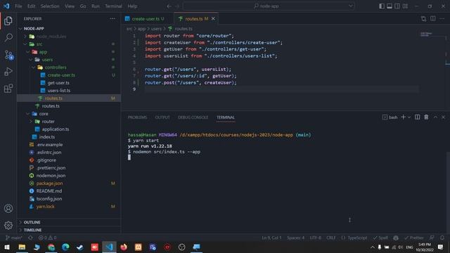Open the Explorer view in activity bar
The image size is (450, 253).
coord(8,20)
